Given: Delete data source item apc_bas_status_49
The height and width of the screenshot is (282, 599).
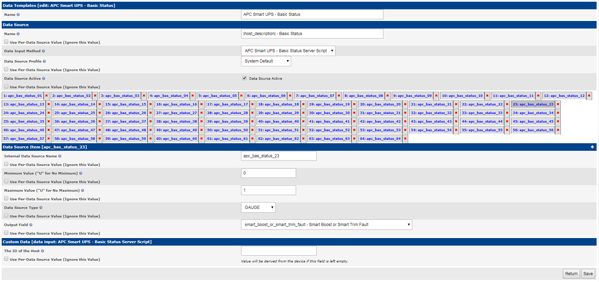Looking at the screenshot, I should click(x=202, y=130).
